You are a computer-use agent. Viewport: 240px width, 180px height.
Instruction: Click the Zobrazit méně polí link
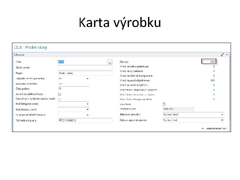(216, 129)
